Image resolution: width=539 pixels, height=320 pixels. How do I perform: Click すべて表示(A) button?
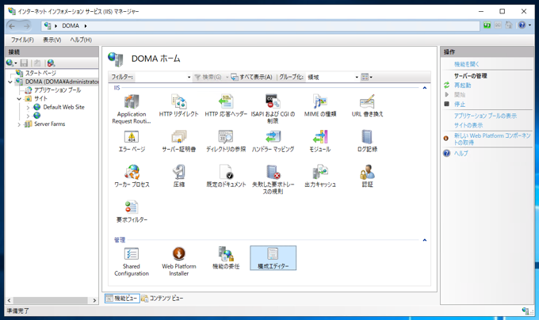click(251, 77)
